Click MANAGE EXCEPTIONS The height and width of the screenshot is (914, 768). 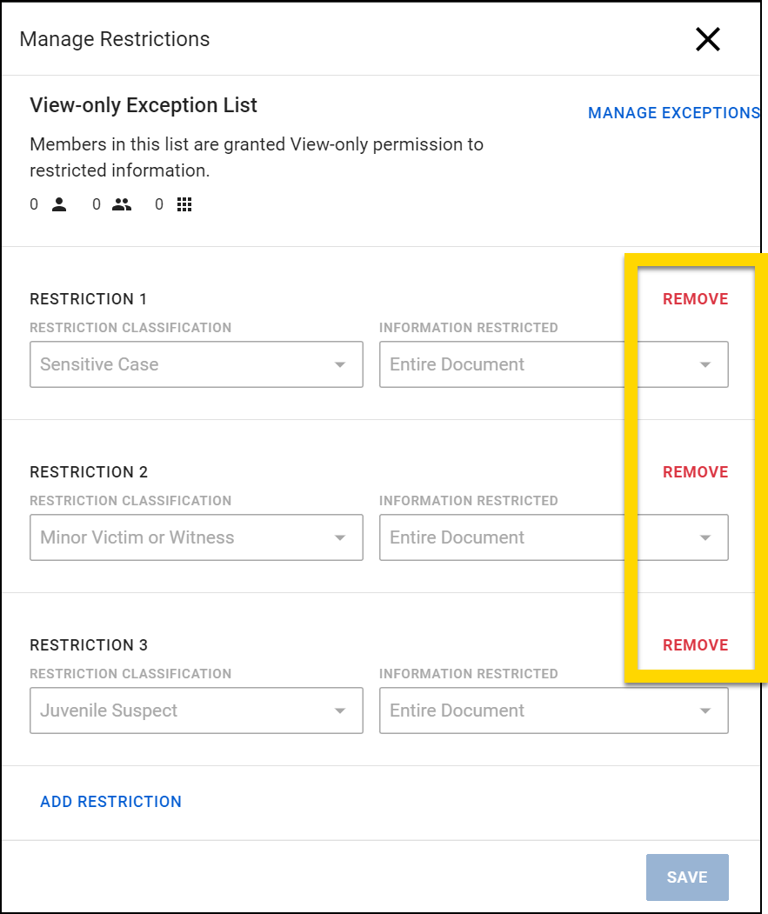[673, 113]
